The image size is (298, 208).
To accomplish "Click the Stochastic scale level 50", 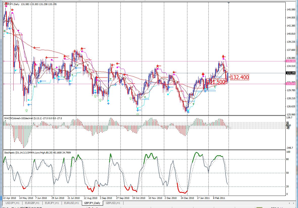I will [x=287, y=173].
